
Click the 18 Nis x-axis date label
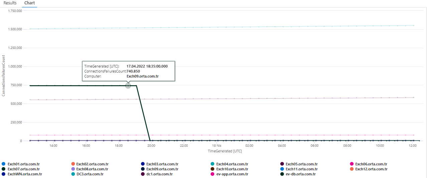point(217,145)
